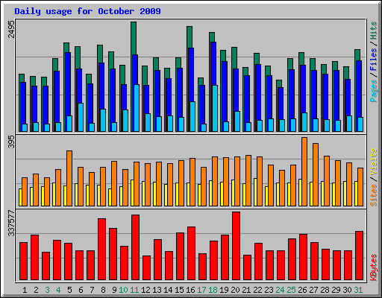Click the light-blue pages bar for day 6
Screen dimensions: 382x298
(x=81, y=117)
